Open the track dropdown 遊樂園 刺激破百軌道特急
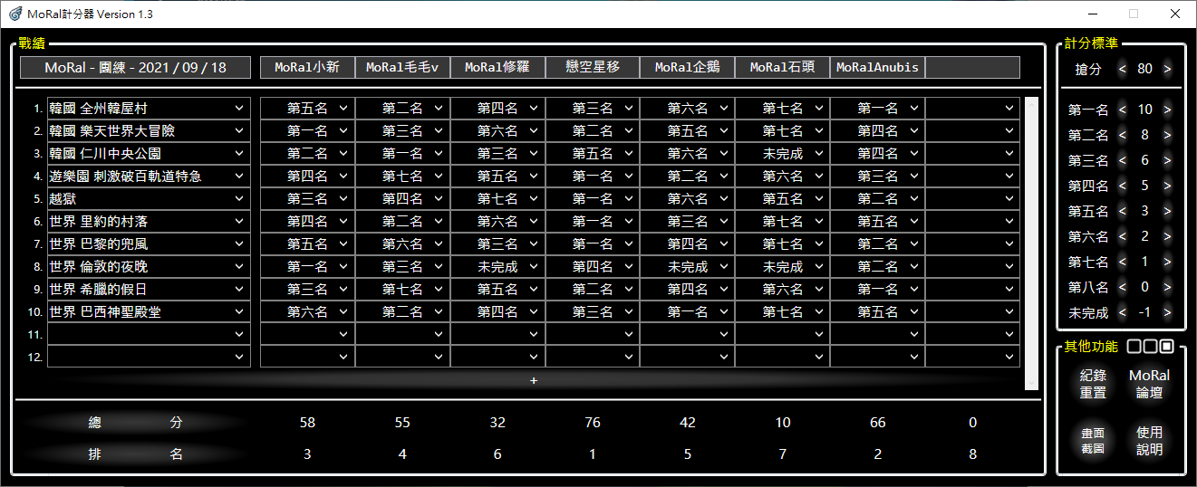The height and width of the screenshot is (487, 1197). (x=149, y=176)
